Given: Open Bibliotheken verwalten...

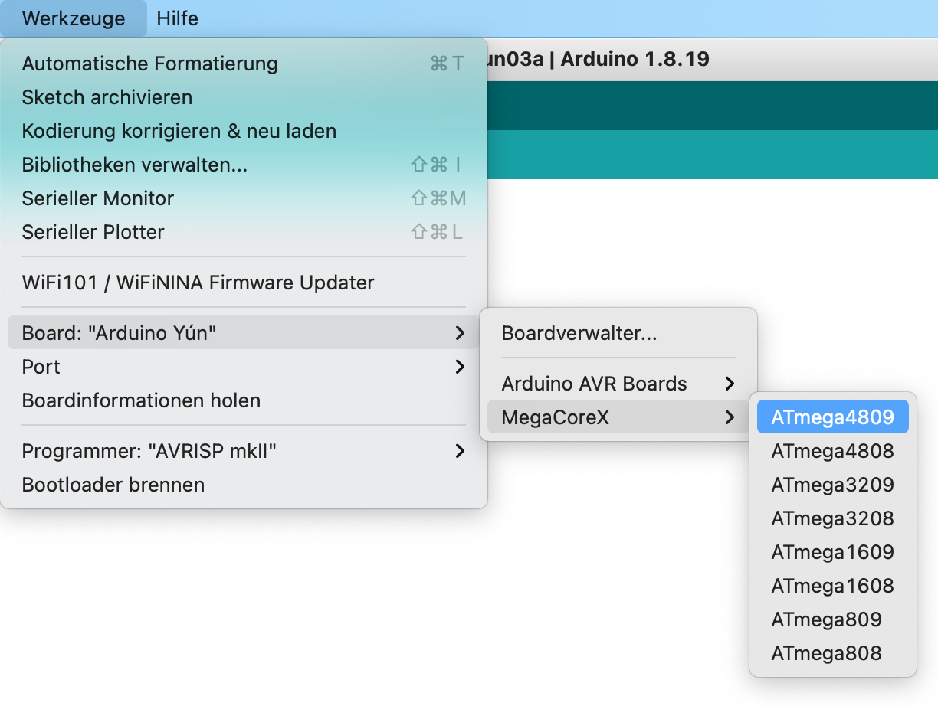Looking at the screenshot, I should click(x=244, y=165).
